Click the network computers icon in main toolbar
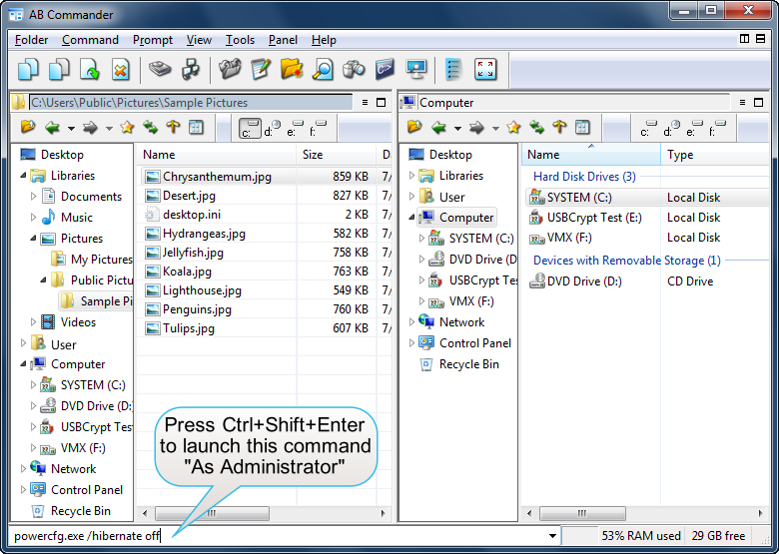The image size is (779, 554). tap(191, 69)
